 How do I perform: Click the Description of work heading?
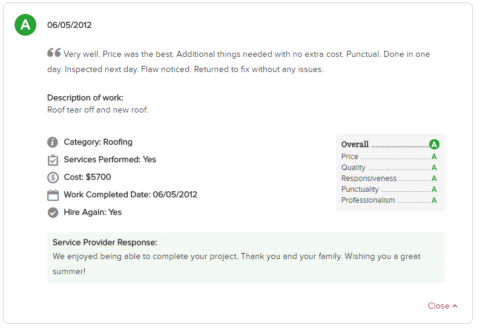click(x=85, y=97)
